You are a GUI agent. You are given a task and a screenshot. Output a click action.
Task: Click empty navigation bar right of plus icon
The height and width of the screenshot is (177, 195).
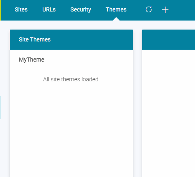pyautogui.click(x=182, y=10)
